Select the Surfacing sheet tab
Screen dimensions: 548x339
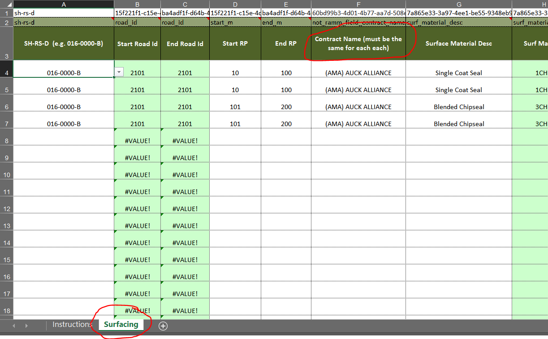(x=121, y=325)
